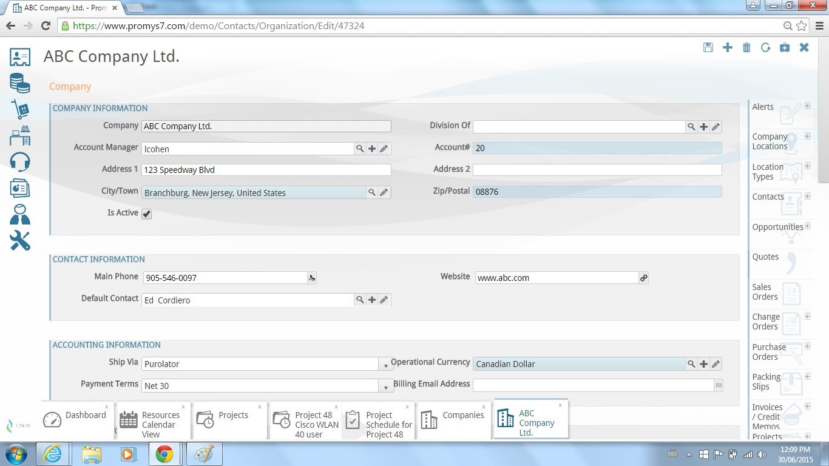Open the Payment Terms dropdown arrow
Viewport: 829px width, 466px height.
(385, 386)
